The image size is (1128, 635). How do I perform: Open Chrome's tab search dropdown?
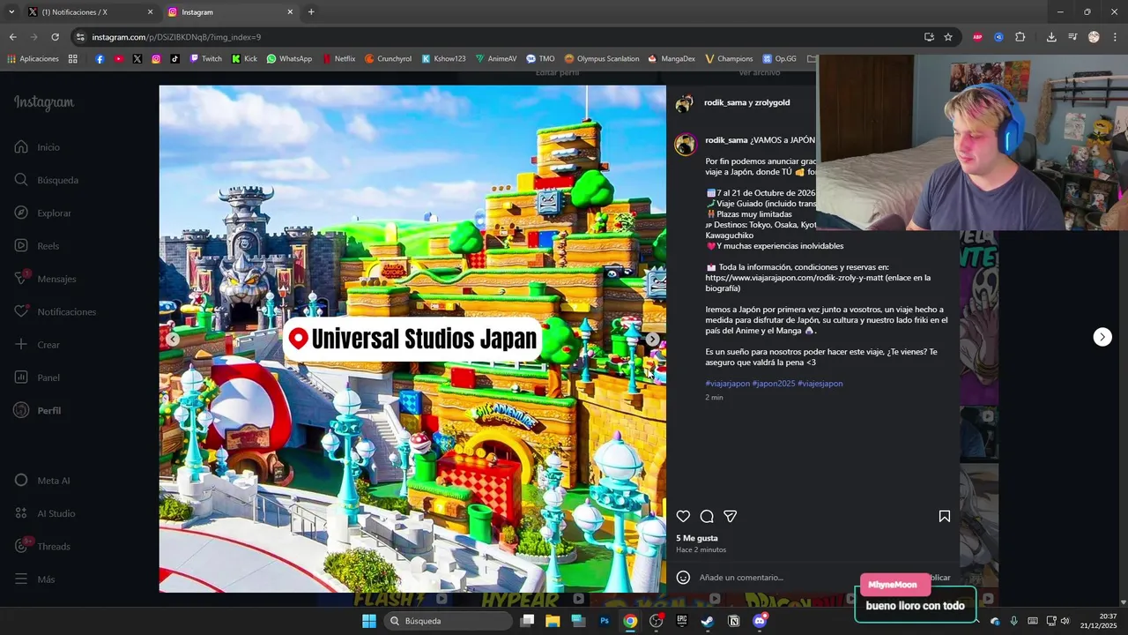11,12
